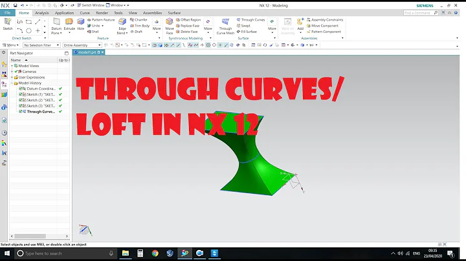Select the Shell command
The image size is (466, 261).
tap(93, 32)
